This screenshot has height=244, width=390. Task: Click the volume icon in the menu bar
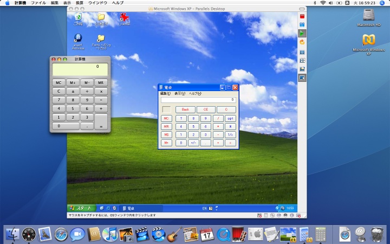click(x=330, y=3)
